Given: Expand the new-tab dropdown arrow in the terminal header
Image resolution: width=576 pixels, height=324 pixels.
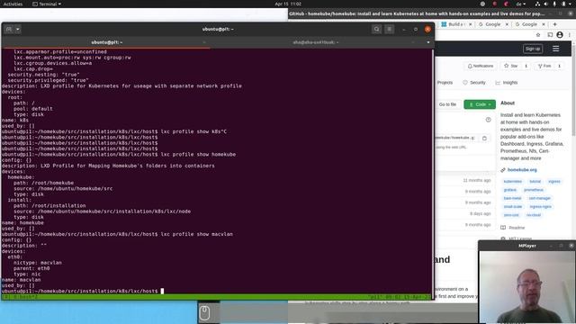Looking at the screenshot, I should click(x=18, y=29).
